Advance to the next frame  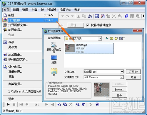click(x=46, y=104)
